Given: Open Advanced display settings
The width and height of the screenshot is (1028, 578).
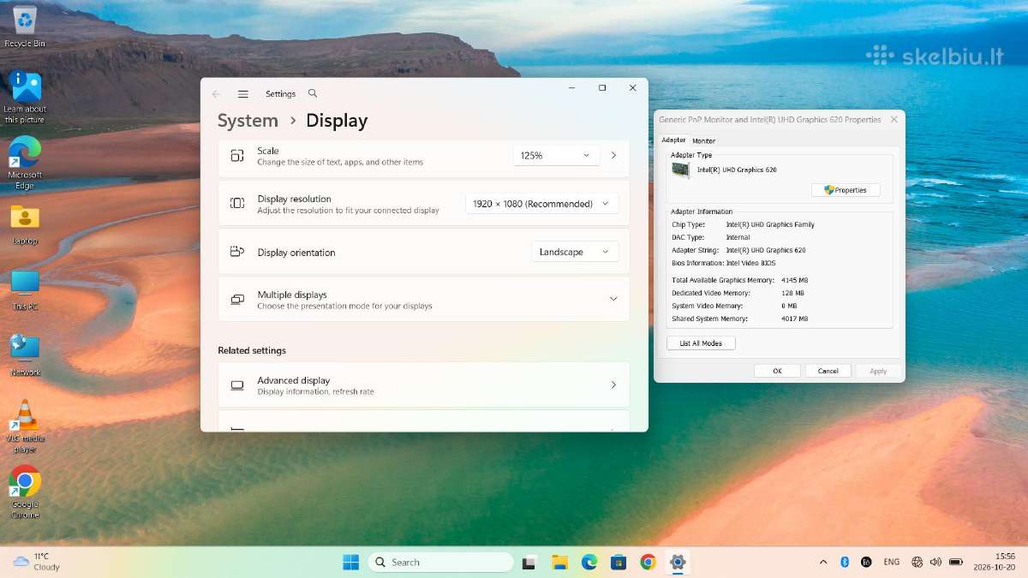Looking at the screenshot, I should pyautogui.click(x=424, y=385).
